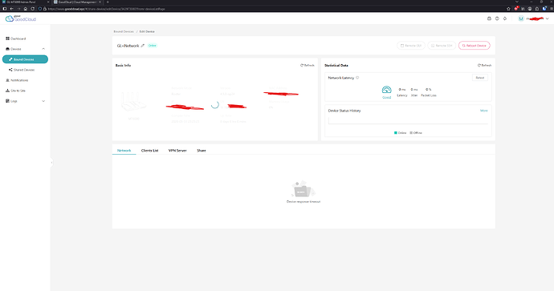
Task: Refresh the Statistical Data panel
Action: (x=484, y=65)
